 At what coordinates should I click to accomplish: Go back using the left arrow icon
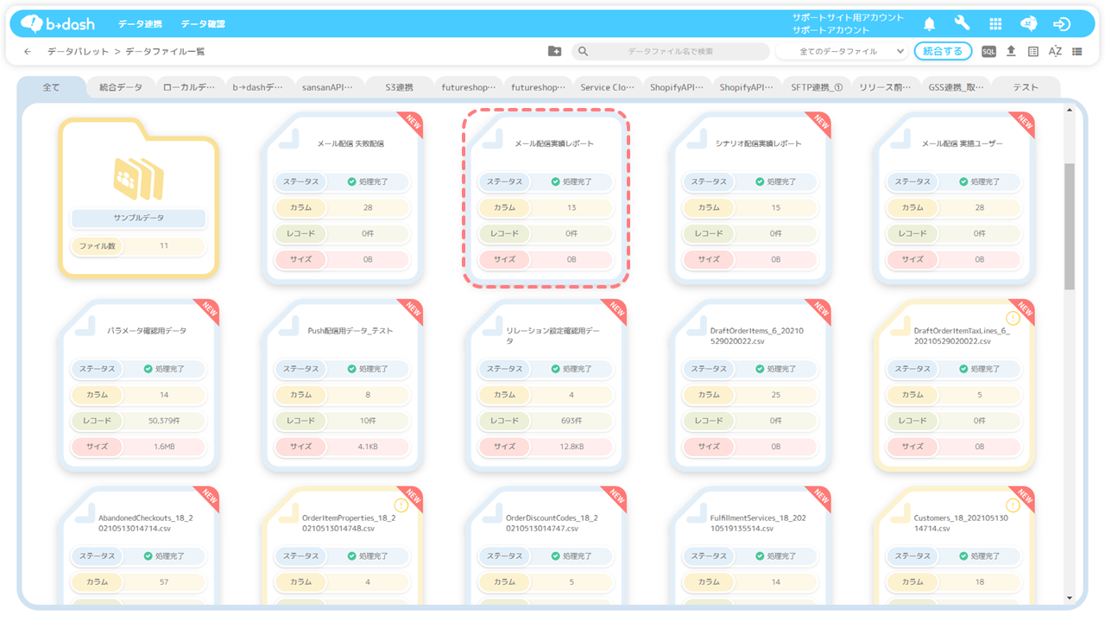click(28, 52)
